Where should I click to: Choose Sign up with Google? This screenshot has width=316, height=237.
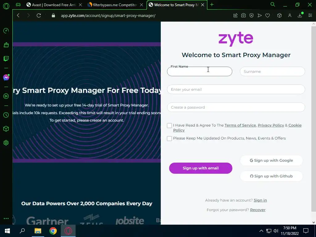(x=271, y=160)
